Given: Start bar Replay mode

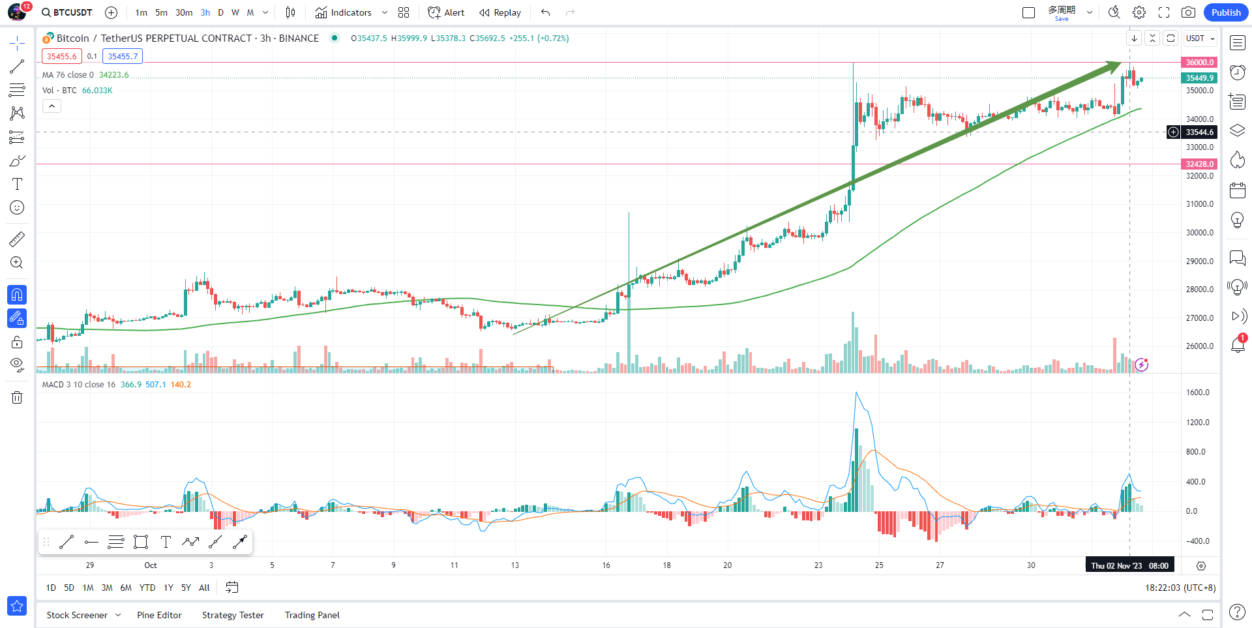Looking at the screenshot, I should point(500,12).
